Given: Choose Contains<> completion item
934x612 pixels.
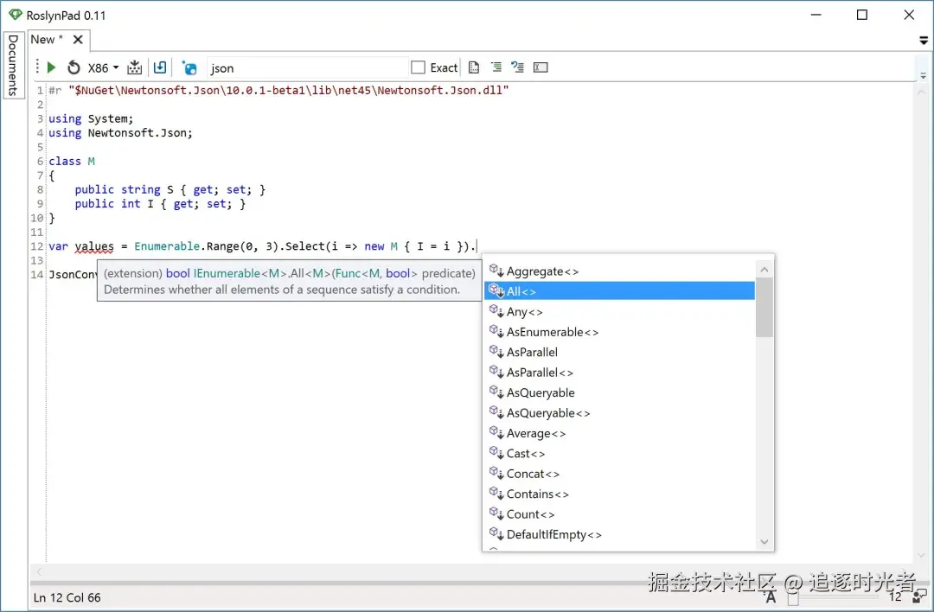Looking at the screenshot, I should point(619,494).
